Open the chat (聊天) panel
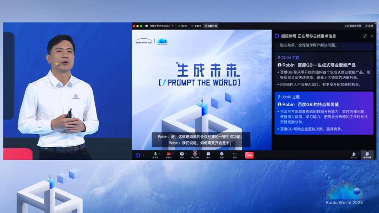Image resolution: width=379 pixels, height=213 pixels. [x=208, y=155]
